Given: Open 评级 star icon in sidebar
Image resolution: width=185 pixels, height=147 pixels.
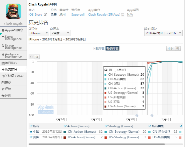Looking at the screenshot, I should click(x=14, y=89).
